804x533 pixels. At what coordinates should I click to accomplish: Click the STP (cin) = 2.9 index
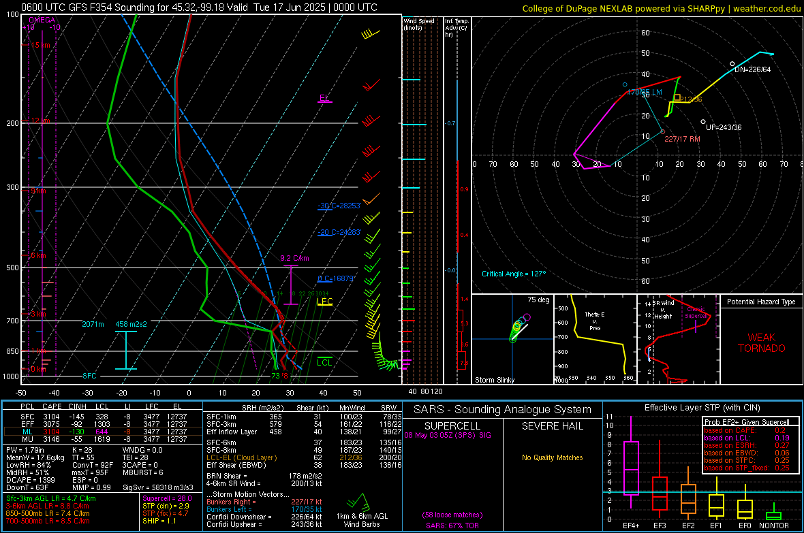coord(166,506)
